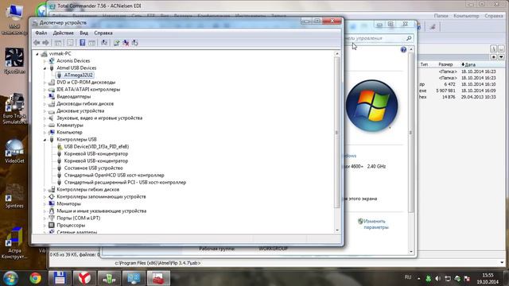Click the Forward arrow in Device Manager toolbar
The height and width of the screenshot is (286, 509).
pos(46,42)
